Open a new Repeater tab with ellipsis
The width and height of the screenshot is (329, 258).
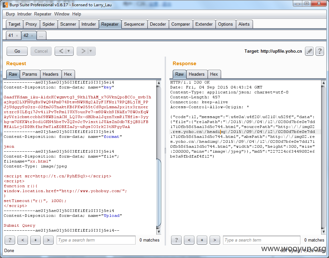tap(41, 36)
